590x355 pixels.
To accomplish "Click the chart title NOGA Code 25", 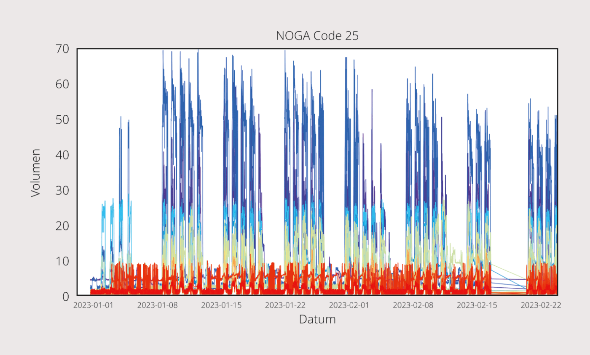I will click(317, 36).
